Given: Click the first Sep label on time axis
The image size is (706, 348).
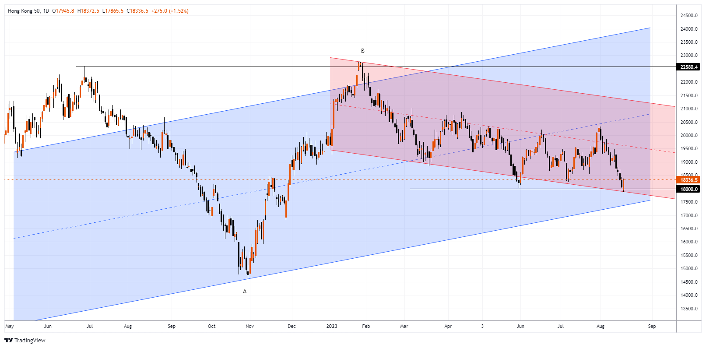Looking at the screenshot, I should tap(172, 326).
